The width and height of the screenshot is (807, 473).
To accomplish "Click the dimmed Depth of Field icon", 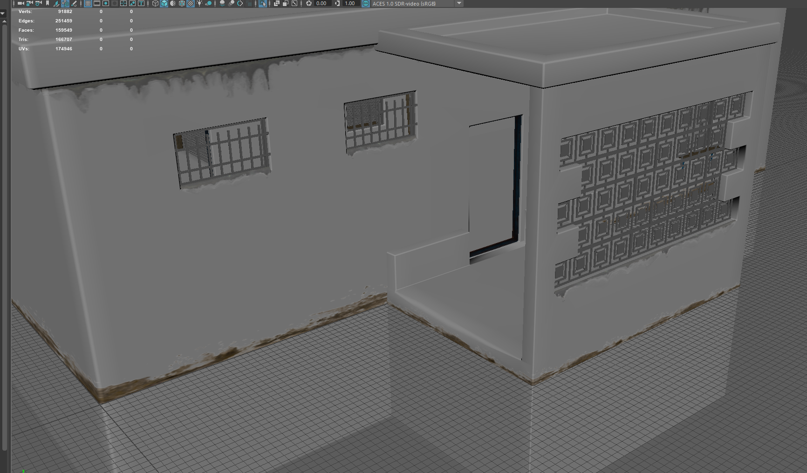I will [249, 3].
